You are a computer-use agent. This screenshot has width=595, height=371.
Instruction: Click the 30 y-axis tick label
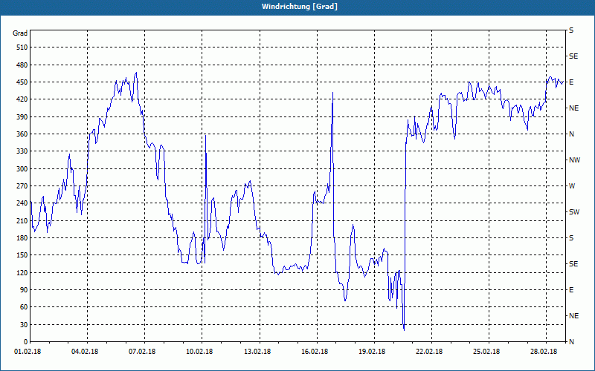(x=24, y=325)
